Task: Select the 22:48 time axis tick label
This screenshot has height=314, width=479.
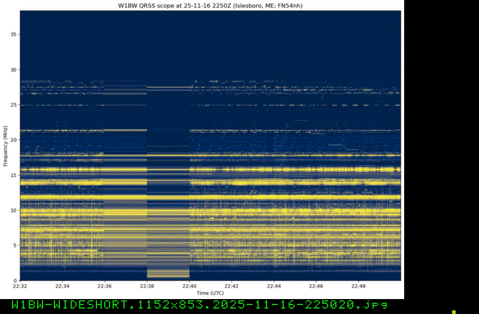Action: (359, 286)
